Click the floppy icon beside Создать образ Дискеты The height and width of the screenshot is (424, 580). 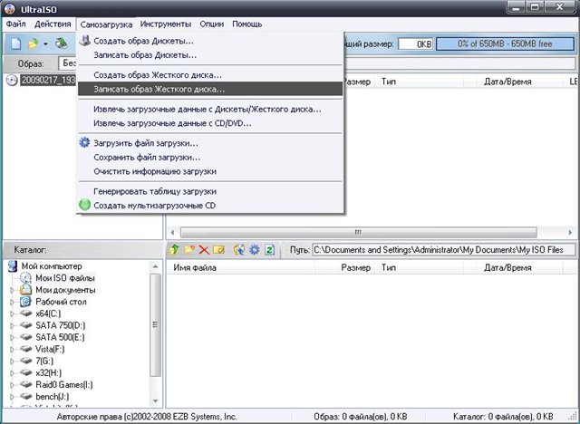[85, 40]
